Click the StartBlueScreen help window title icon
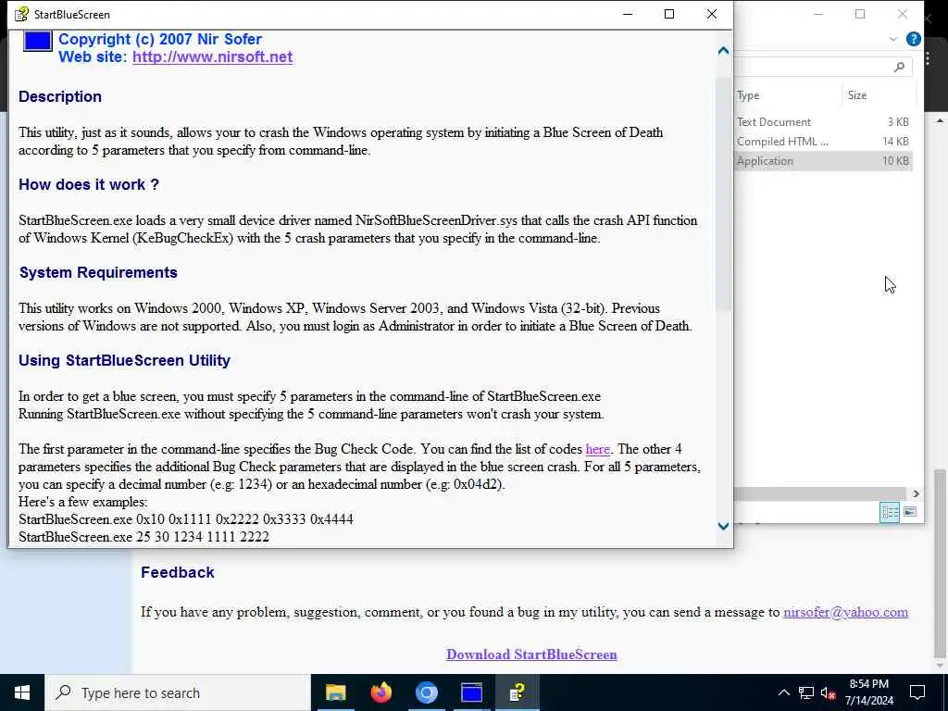 click(x=21, y=14)
